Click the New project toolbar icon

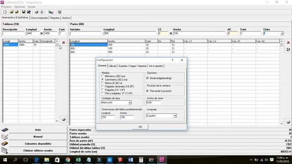coord(5,12)
